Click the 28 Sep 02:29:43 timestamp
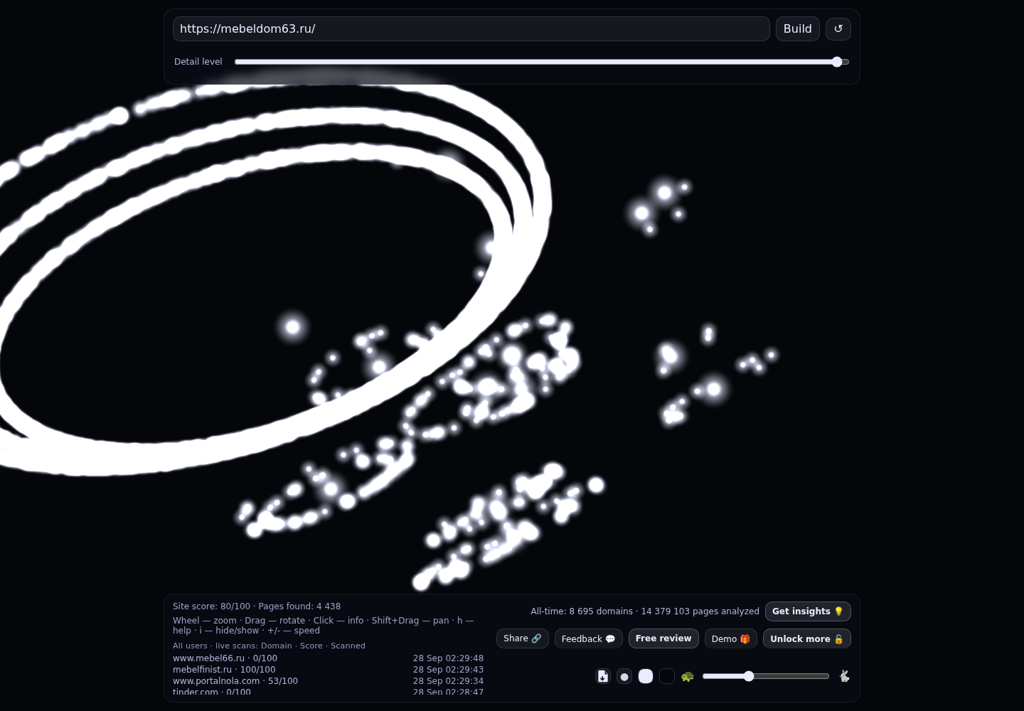Screen dimensions: 1024x711 point(448,670)
